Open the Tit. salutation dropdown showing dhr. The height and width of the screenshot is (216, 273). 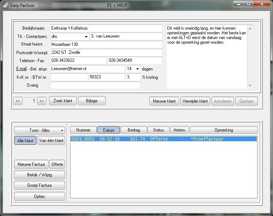pyautogui.click(x=86, y=37)
